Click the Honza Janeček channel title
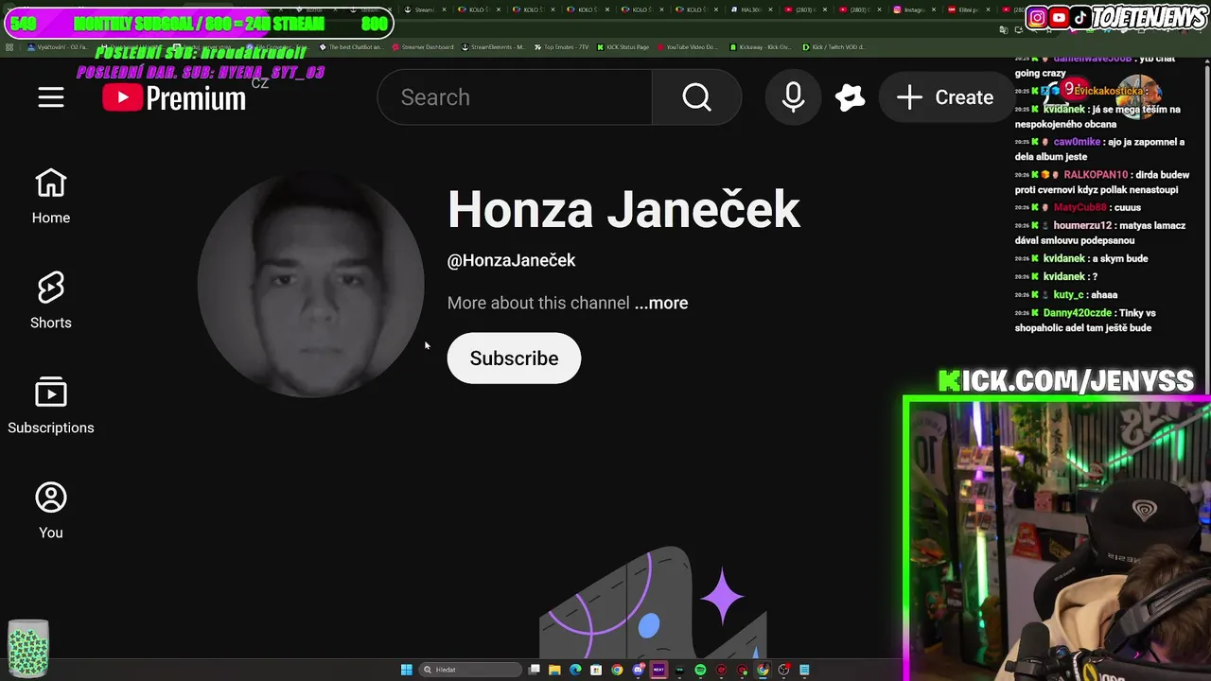The width and height of the screenshot is (1211, 681). point(623,209)
